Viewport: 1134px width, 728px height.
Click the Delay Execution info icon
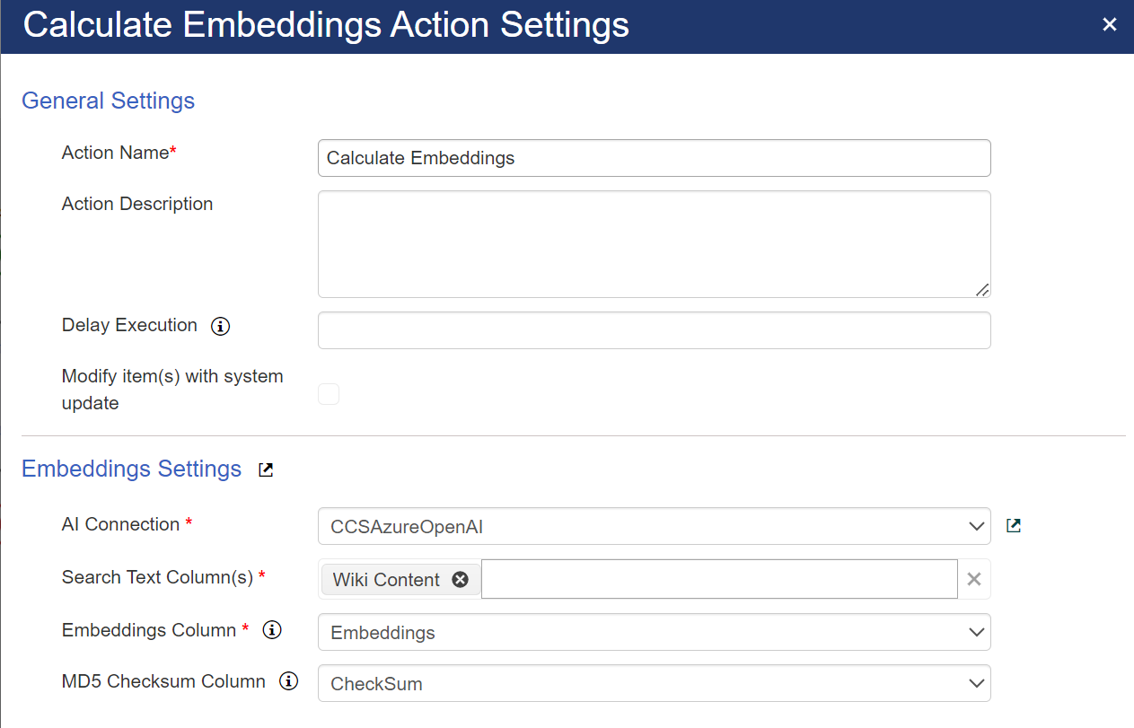click(x=220, y=327)
